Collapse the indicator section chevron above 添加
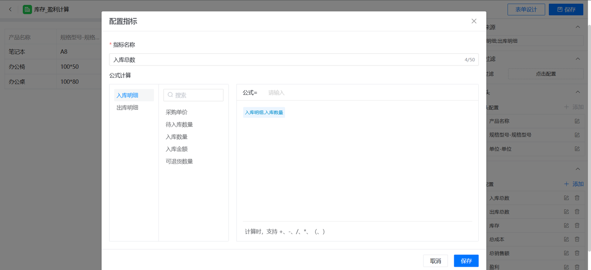591x270 pixels. [578, 169]
